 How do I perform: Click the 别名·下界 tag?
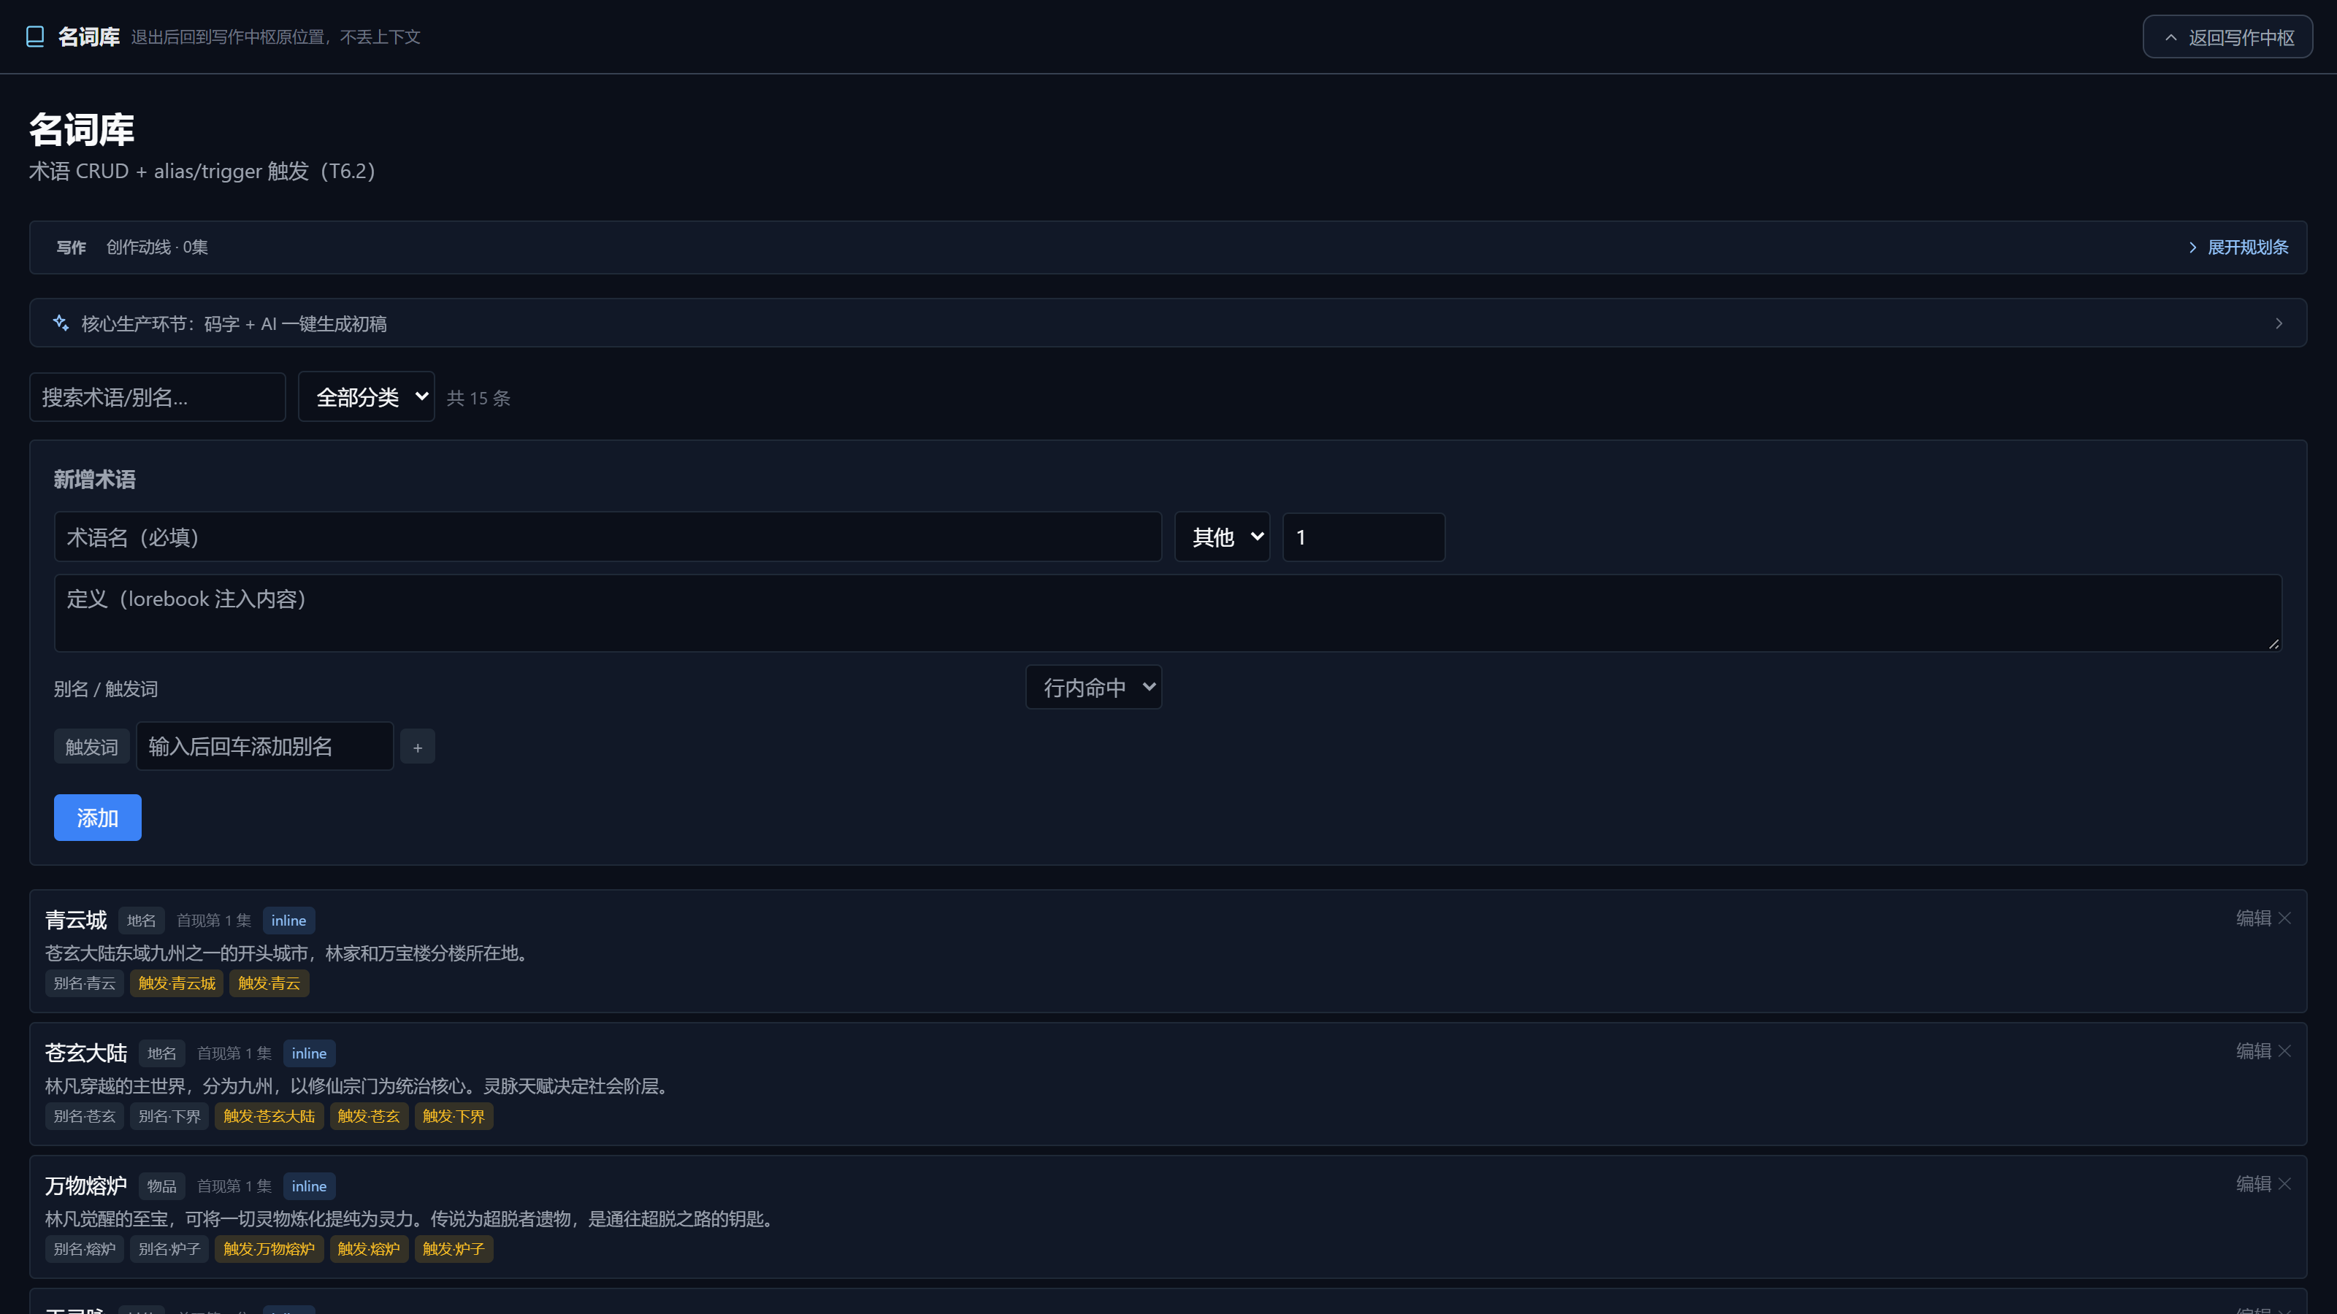169,1116
